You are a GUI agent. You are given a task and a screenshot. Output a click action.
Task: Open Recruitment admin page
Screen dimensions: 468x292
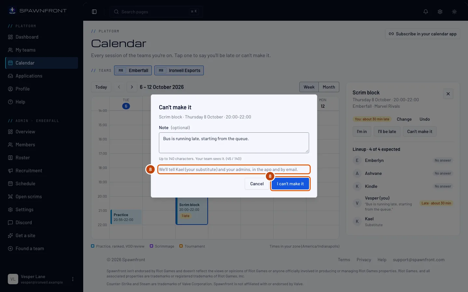click(x=42, y=171)
